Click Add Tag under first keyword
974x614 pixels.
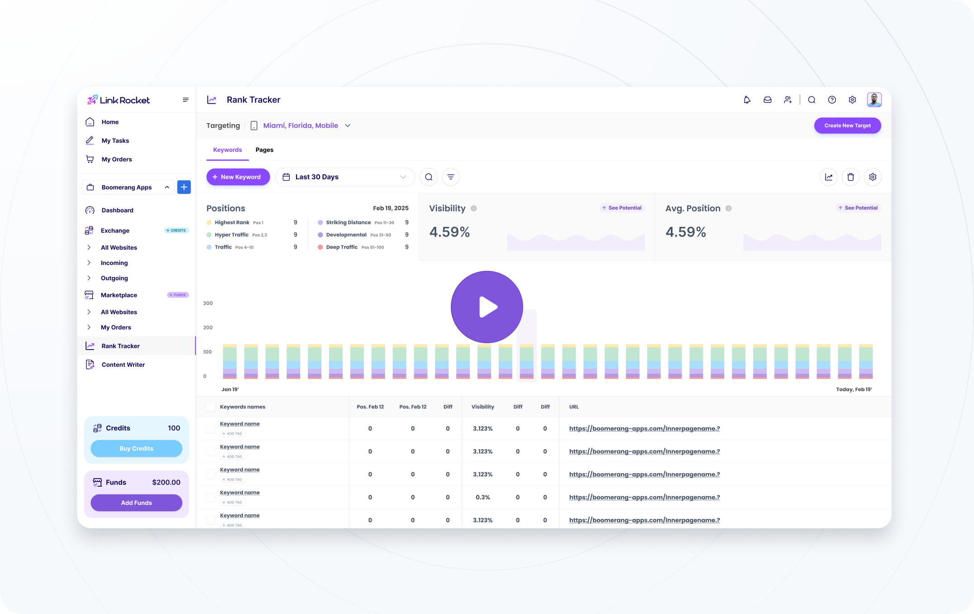click(232, 434)
